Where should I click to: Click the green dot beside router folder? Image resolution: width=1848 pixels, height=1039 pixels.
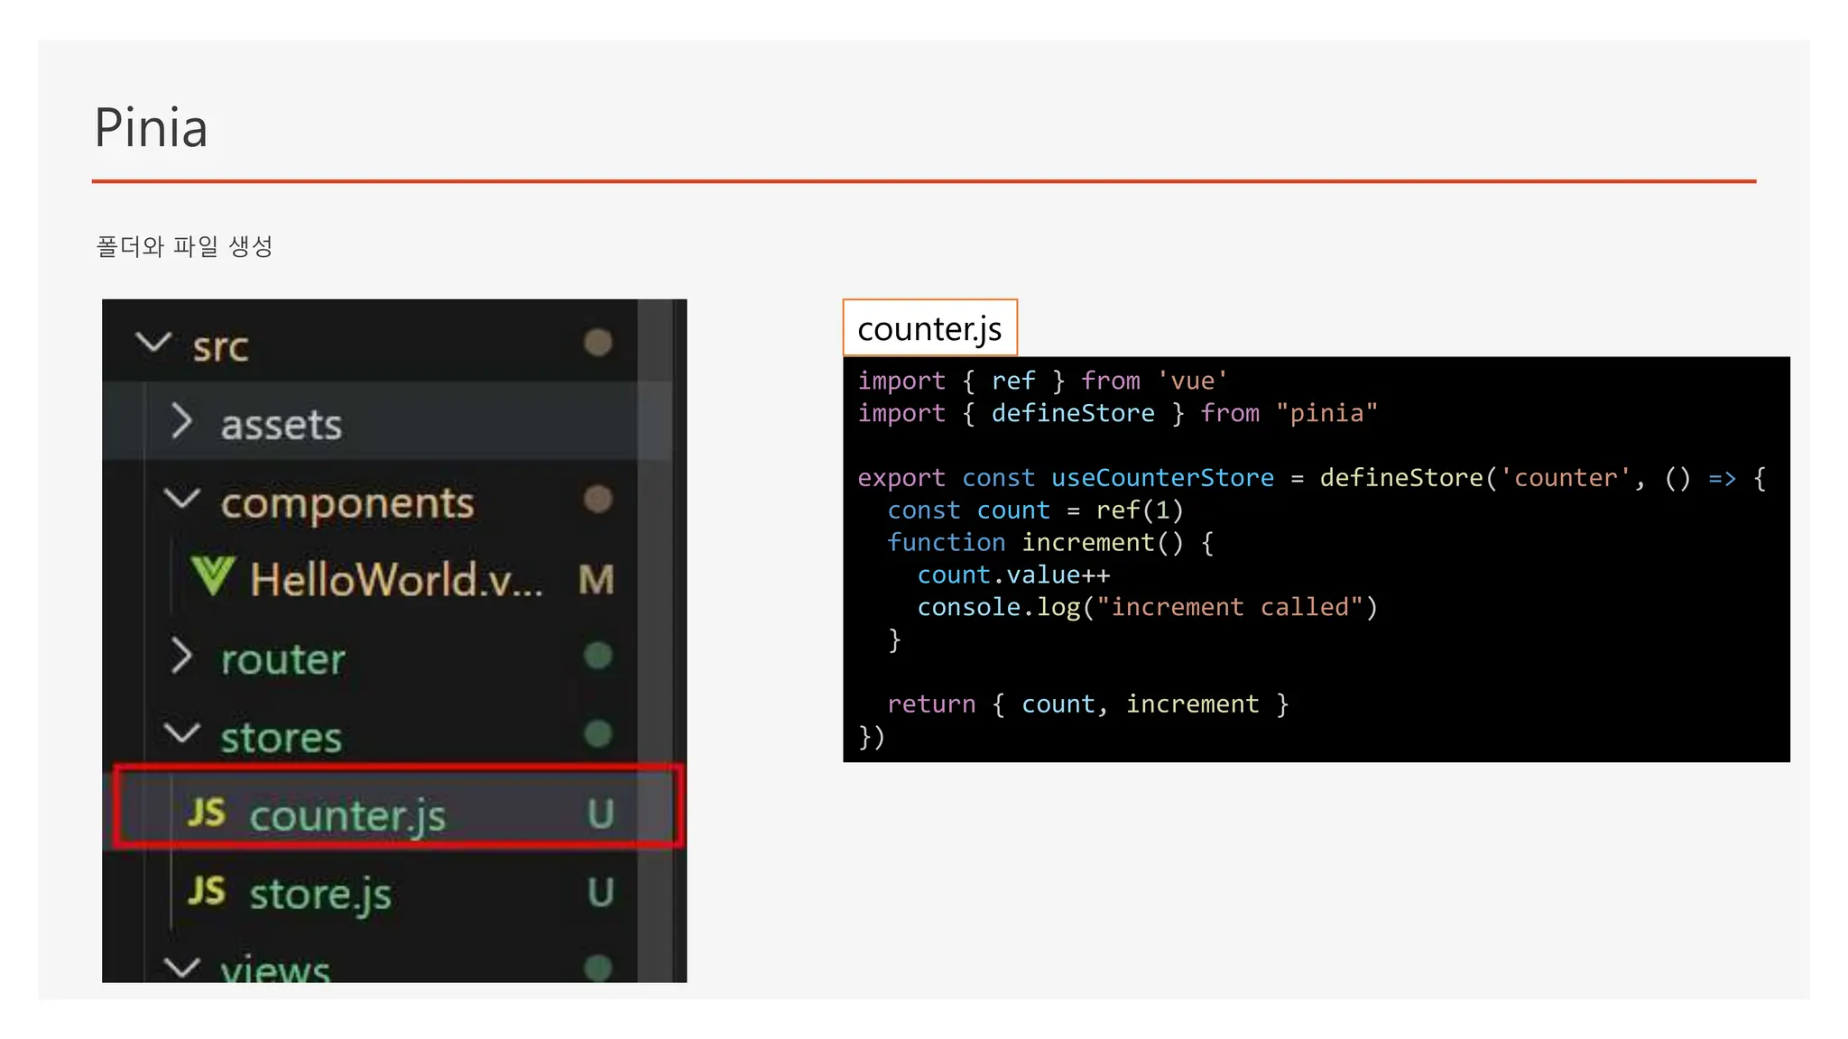click(x=597, y=656)
